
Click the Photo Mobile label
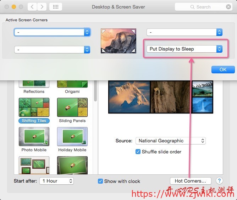point(34,150)
